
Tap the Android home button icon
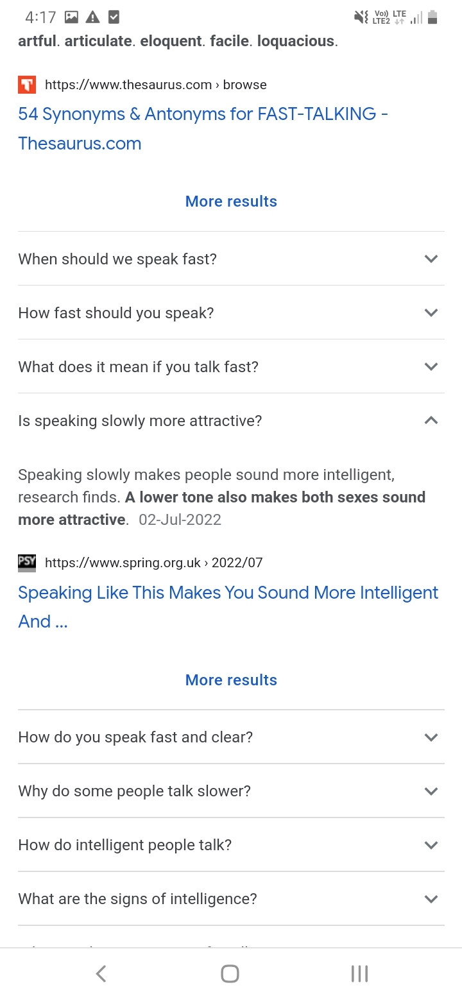pyautogui.click(x=230, y=973)
